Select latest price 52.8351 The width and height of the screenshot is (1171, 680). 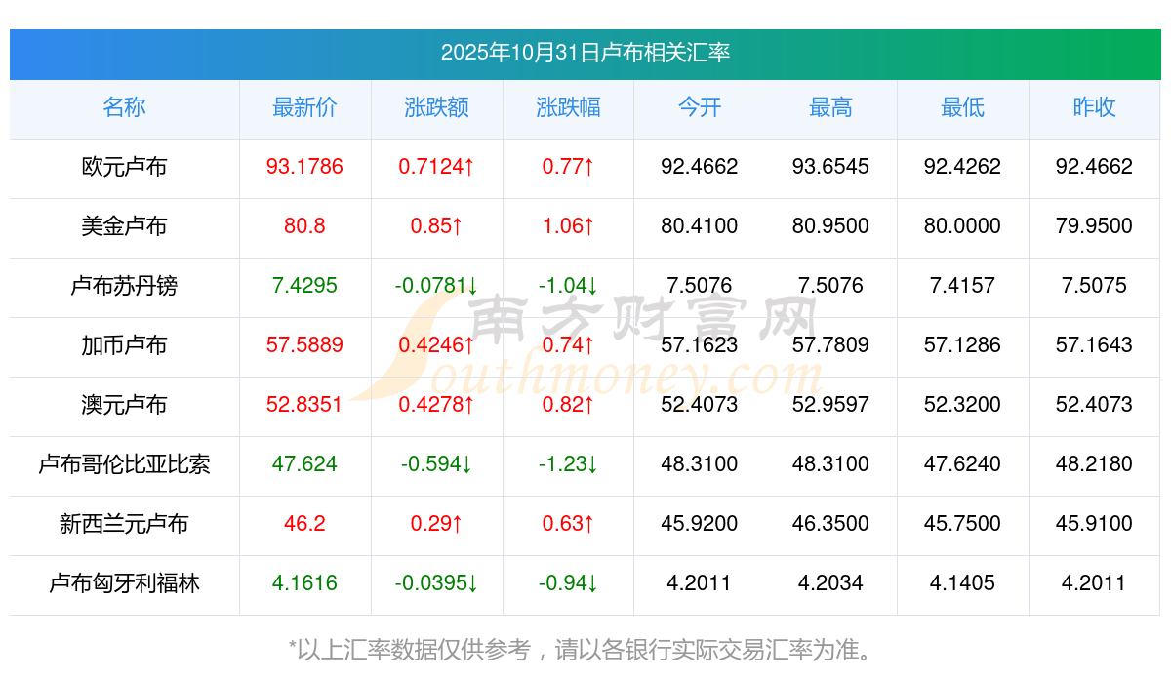tap(304, 405)
